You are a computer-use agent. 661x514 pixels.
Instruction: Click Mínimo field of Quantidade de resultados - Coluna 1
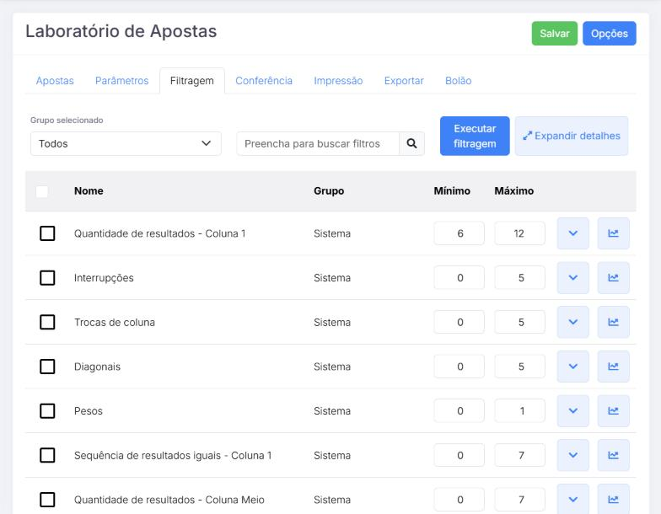pos(459,233)
